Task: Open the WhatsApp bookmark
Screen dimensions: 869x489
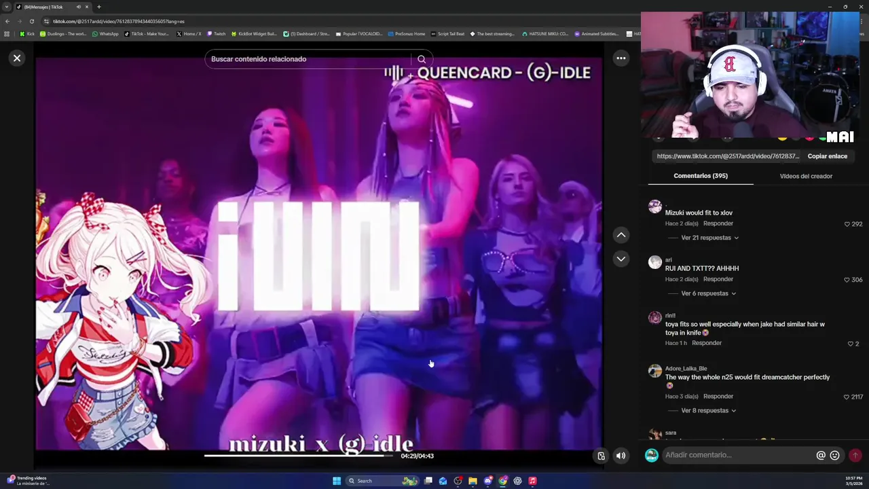Action: pyautogui.click(x=105, y=33)
